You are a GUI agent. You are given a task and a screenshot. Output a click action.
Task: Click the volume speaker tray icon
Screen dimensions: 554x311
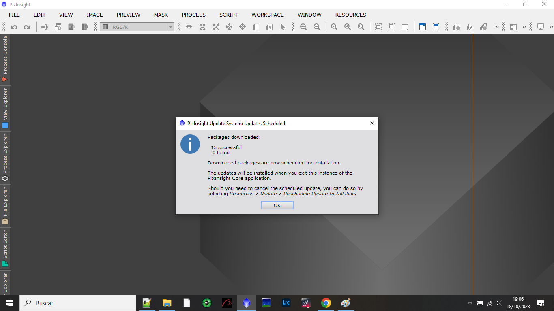499,303
